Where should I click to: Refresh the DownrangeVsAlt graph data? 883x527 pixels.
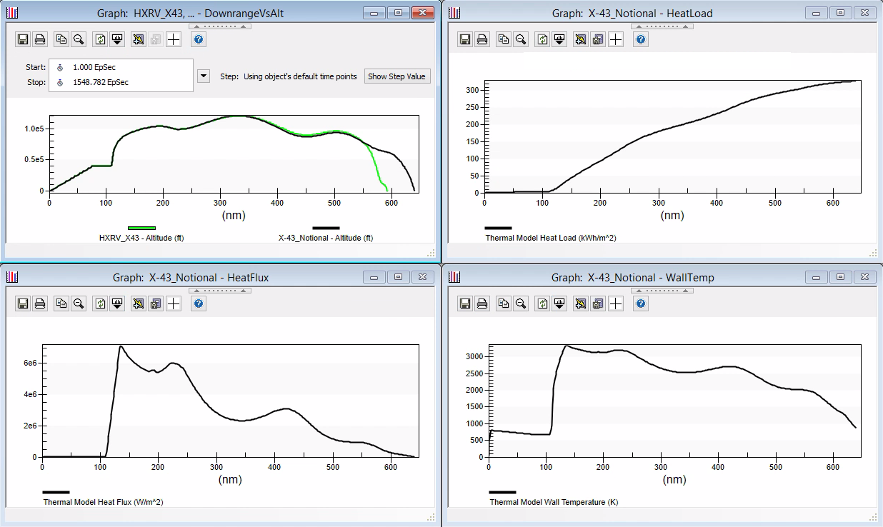[x=100, y=40]
